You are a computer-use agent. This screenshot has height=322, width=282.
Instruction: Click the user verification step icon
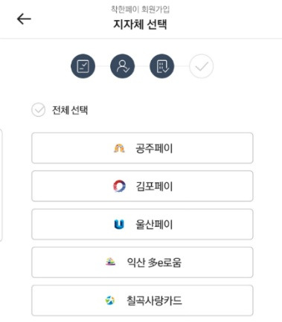(x=122, y=66)
